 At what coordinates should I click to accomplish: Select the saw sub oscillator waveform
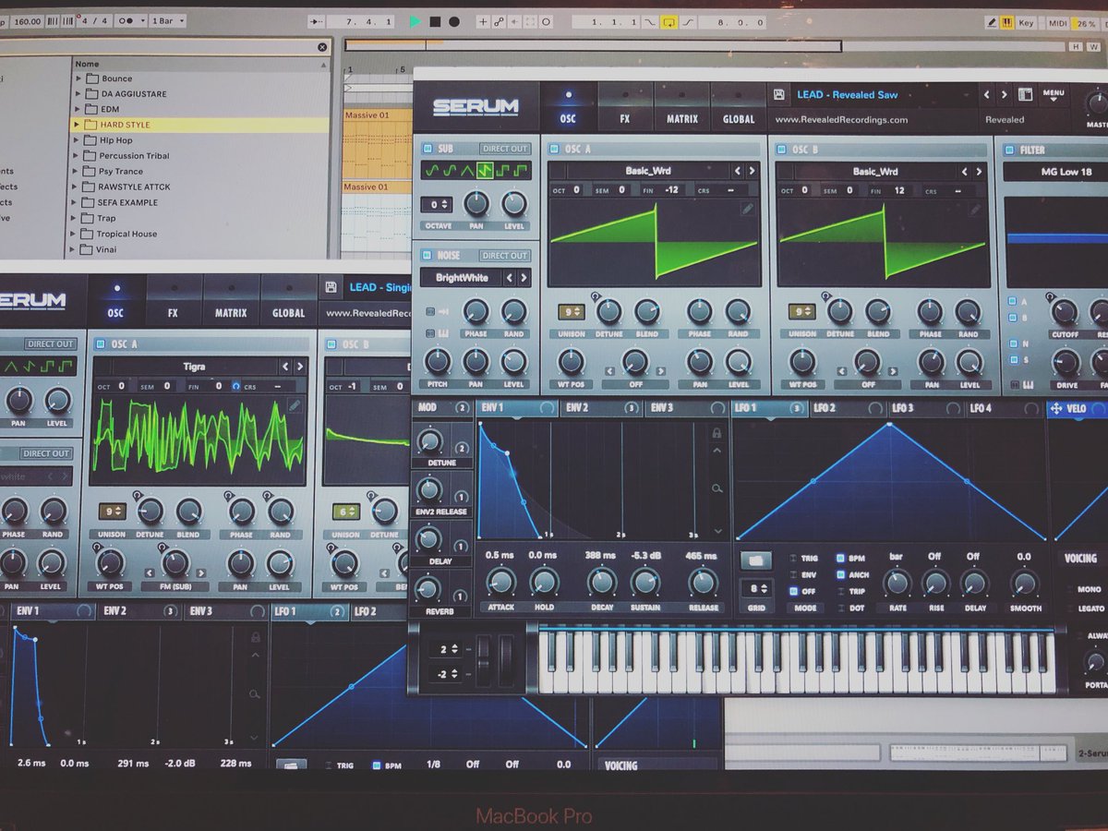point(485,171)
